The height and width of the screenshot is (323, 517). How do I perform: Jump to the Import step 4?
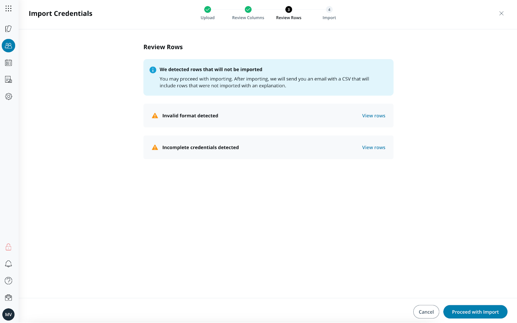click(x=329, y=10)
